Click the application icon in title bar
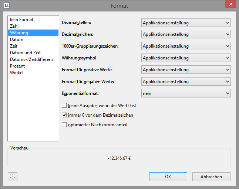Image resolution: width=239 pixels, height=189 pixels. (x=7, y=6)
